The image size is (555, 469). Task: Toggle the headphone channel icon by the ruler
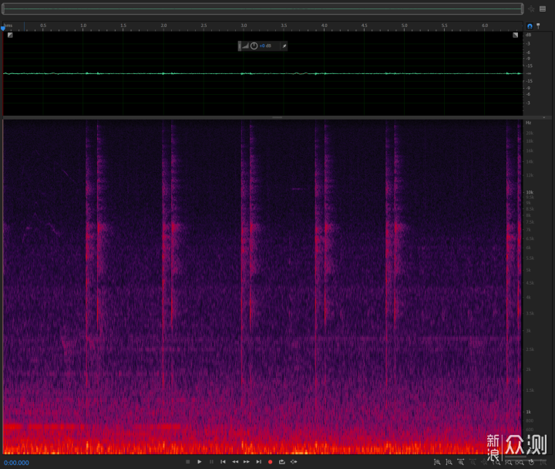click(x=530, y=26)
